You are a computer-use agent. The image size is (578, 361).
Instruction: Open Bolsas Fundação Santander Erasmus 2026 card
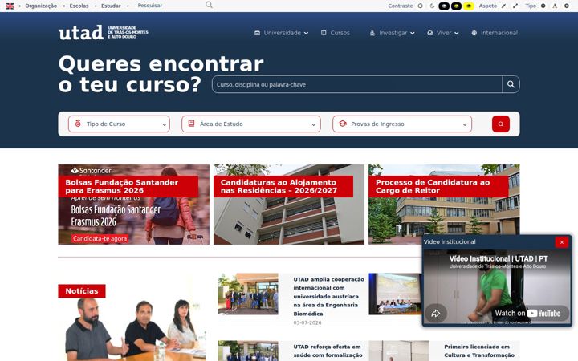133,205
